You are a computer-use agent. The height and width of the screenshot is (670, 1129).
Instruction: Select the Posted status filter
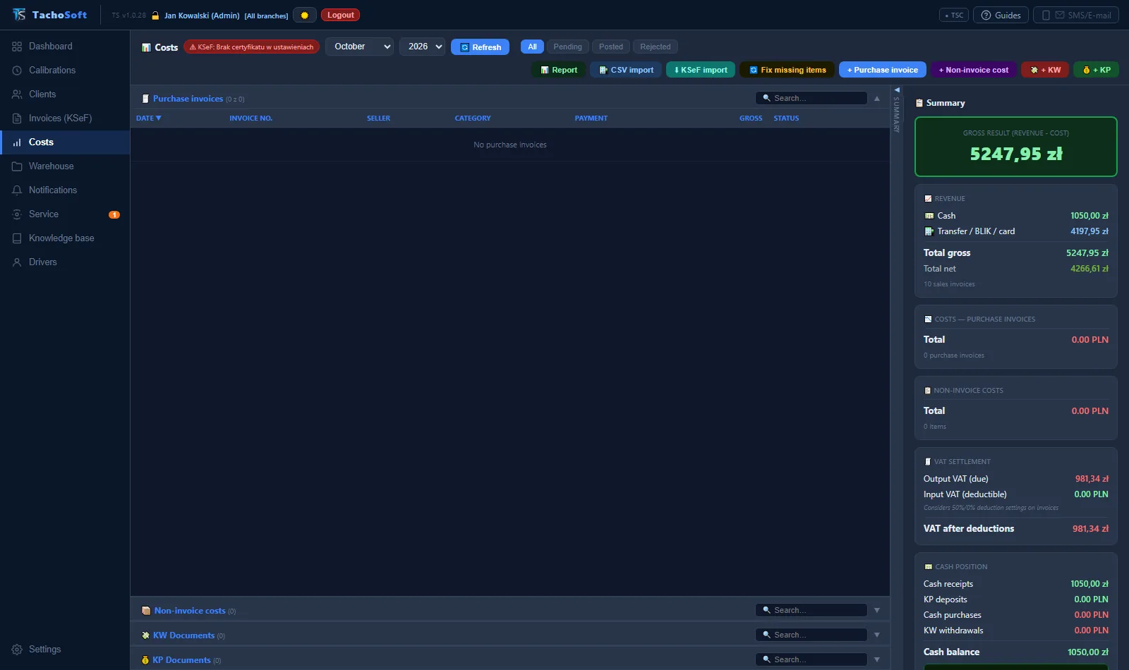tap(611, 47)
